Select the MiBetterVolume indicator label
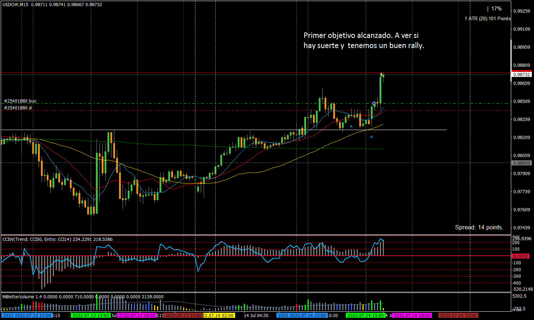The image size is (534, 320). coord(18,297)
